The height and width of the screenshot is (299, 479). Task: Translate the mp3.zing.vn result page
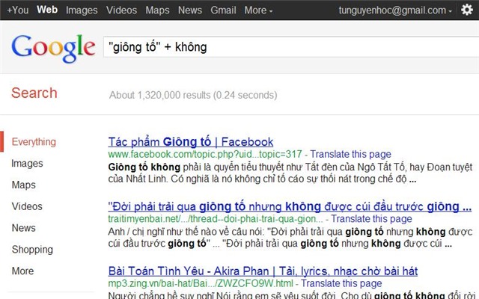[341, 283]
